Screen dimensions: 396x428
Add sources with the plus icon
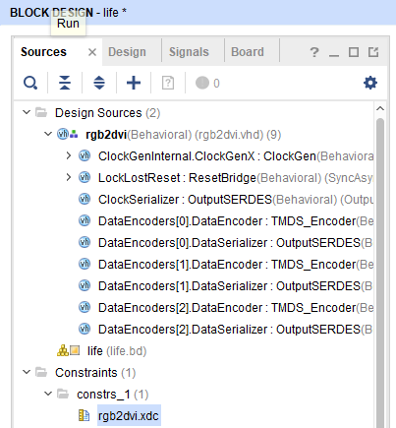pos(134,83)
